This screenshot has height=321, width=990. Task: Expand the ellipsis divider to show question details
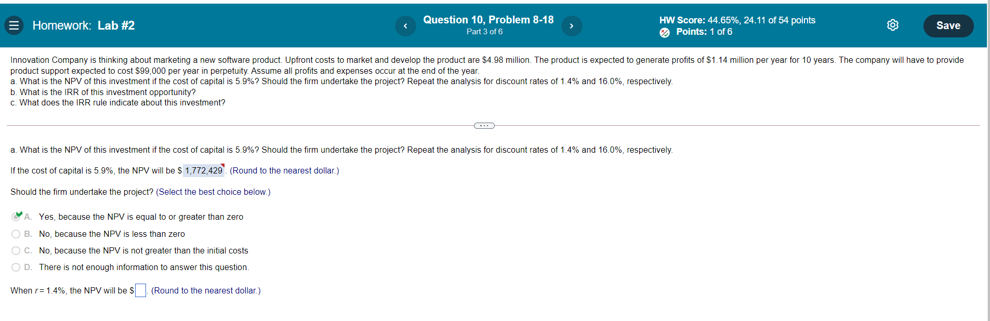(x=483, y=125)
